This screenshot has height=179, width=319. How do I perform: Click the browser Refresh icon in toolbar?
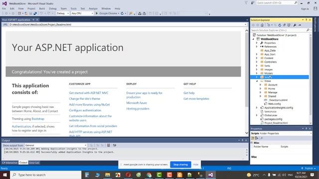coord(122,13)
